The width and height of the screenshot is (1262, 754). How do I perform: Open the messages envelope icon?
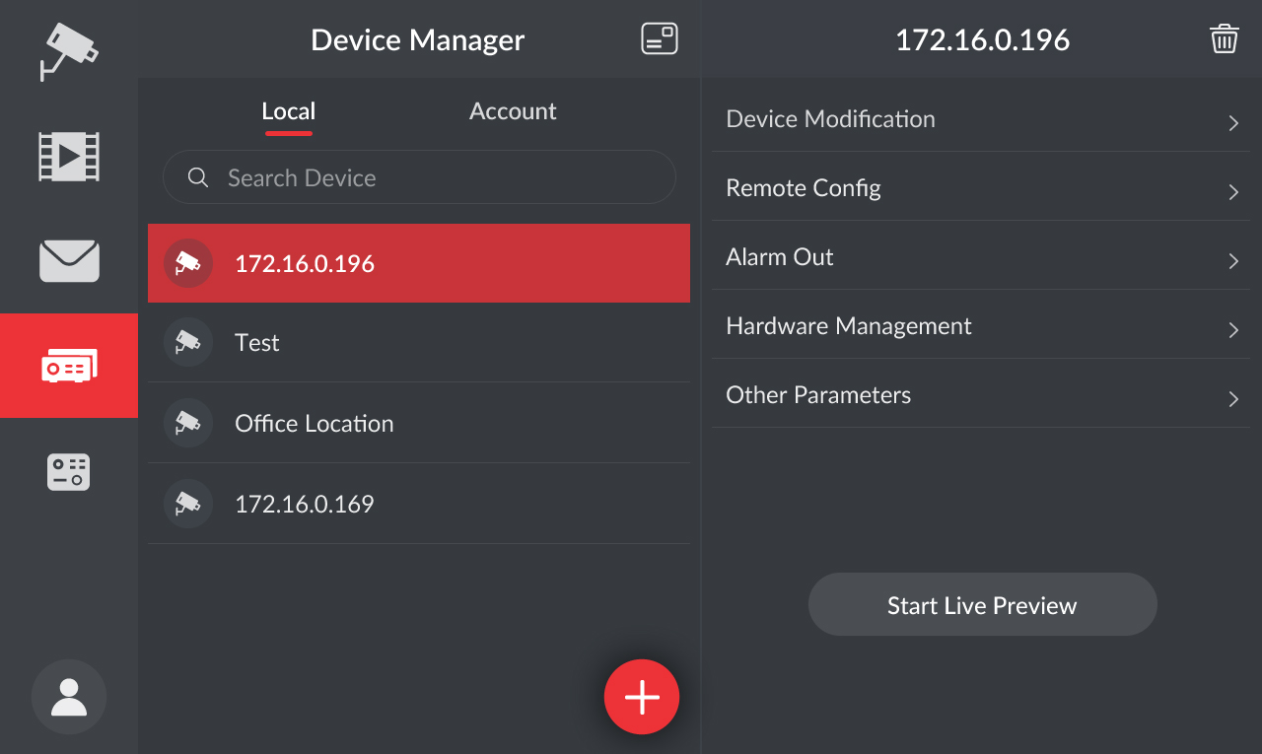tap(68, 261)
